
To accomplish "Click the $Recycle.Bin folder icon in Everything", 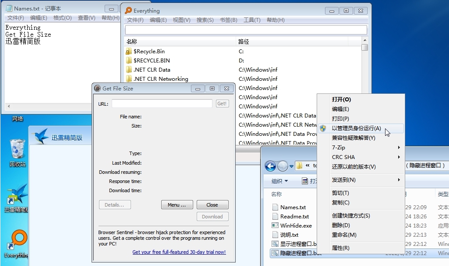I will pyautogui.click(x=129, y=52).
